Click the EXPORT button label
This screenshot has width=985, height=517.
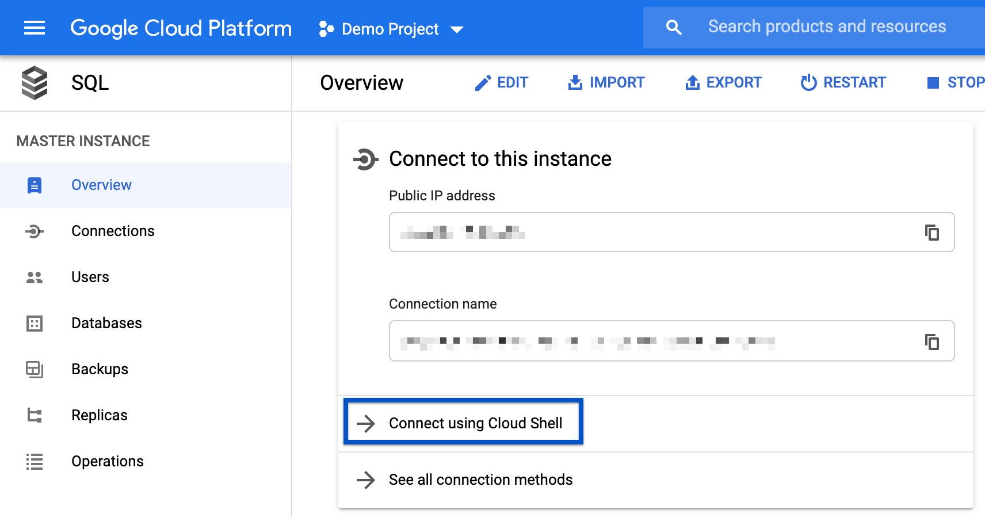pyautogui.click(x=734, y=83)
